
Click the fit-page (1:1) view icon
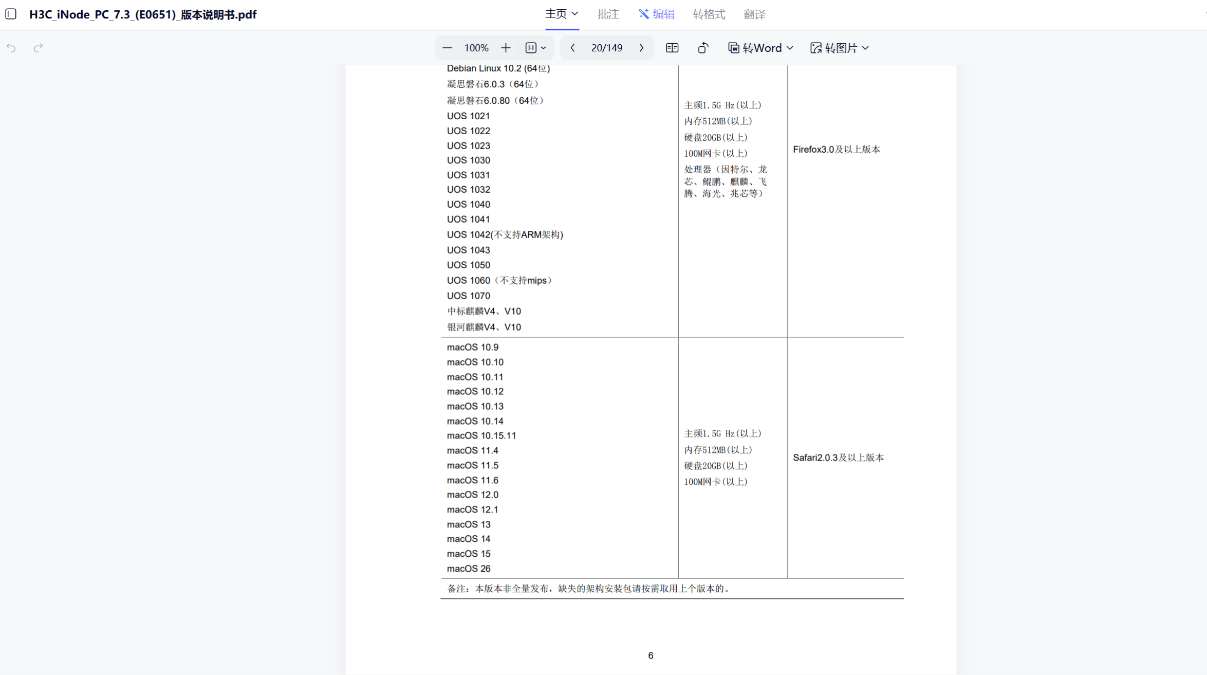click(x=531, y=48)
